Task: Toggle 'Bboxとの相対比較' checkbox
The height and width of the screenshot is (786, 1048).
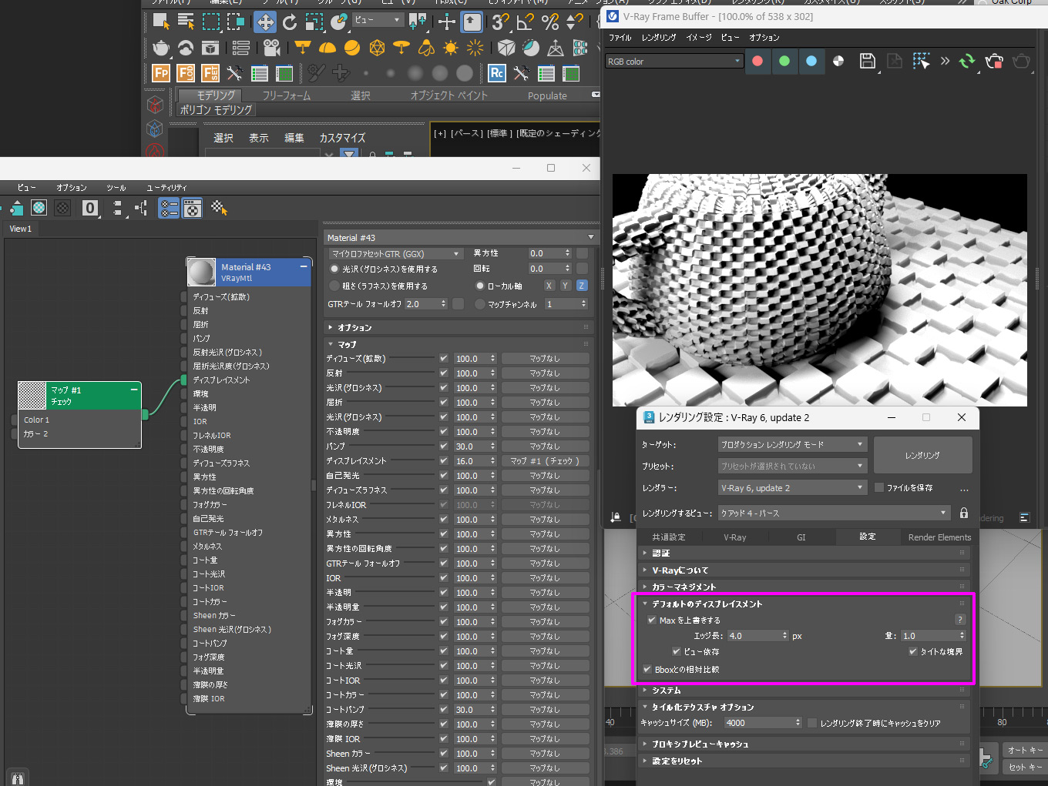Action: (647, 669)
